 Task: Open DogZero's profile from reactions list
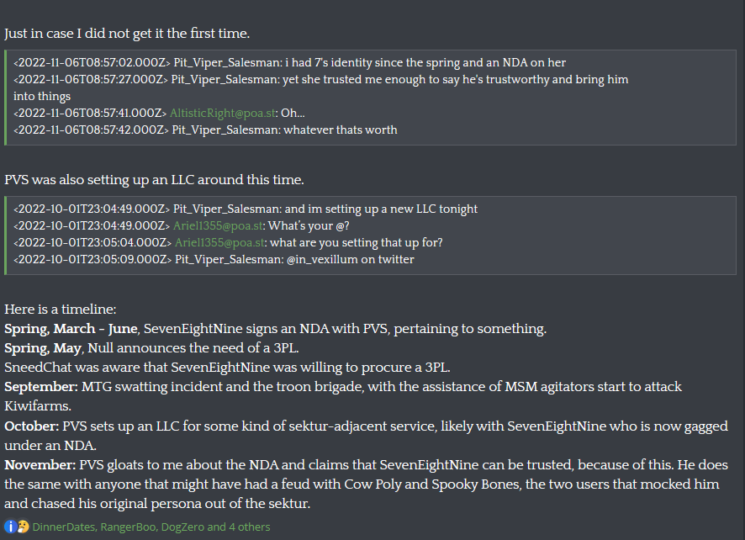tap(181, 527)
